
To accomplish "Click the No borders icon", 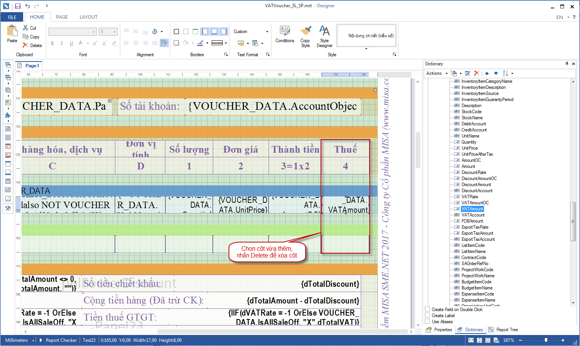I will [x=186, y=32].
